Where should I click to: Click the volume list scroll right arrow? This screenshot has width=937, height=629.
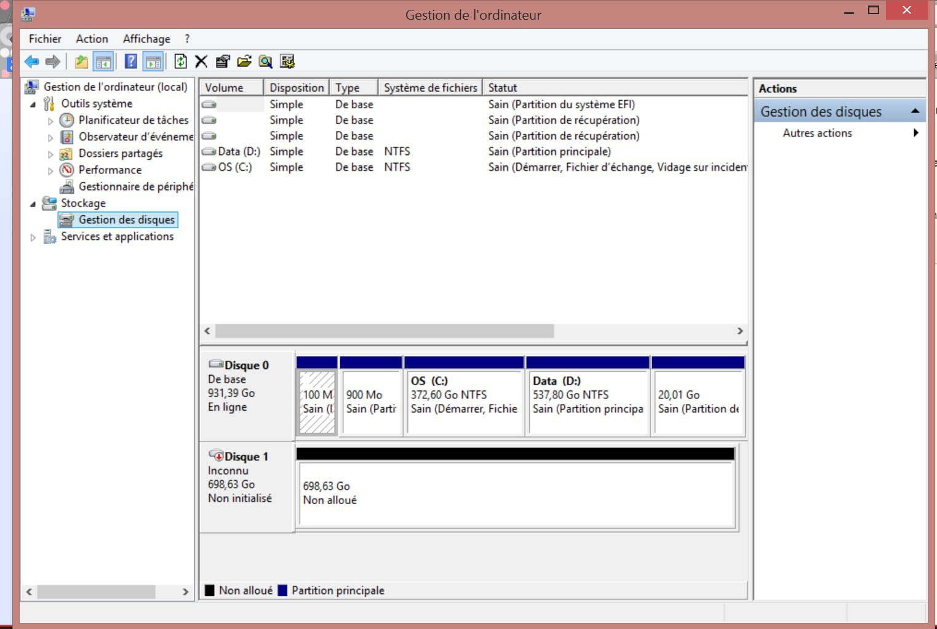740,331
